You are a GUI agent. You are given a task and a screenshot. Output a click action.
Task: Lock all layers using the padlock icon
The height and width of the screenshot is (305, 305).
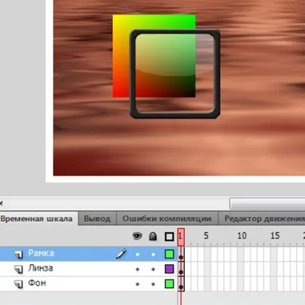point(152,236)
